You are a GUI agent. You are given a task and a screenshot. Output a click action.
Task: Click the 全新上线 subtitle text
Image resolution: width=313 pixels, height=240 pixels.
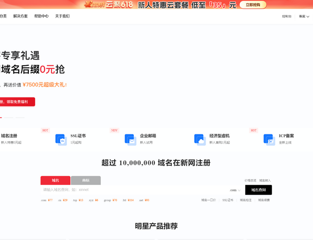click(285, 143)
